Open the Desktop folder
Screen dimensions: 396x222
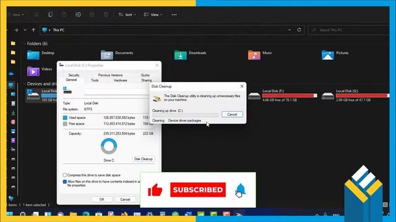tap(41, 55)
